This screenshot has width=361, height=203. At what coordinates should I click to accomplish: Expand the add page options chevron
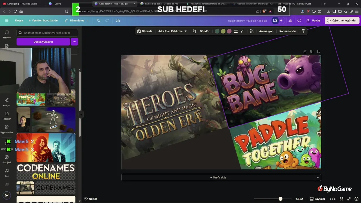click(x=318, y=177)
